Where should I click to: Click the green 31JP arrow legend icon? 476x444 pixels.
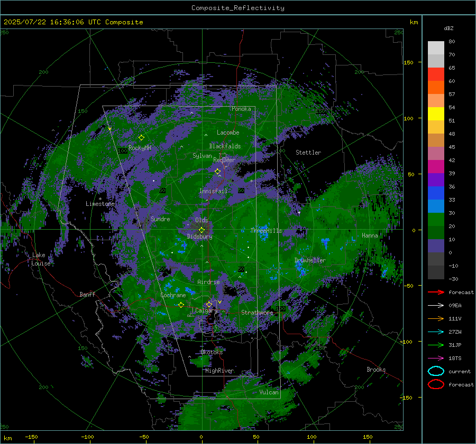click(x=436, y=345)
